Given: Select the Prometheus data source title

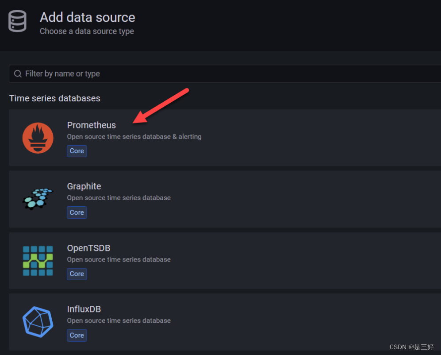Looking at the screenshot, I should click(x=92, y=125).
